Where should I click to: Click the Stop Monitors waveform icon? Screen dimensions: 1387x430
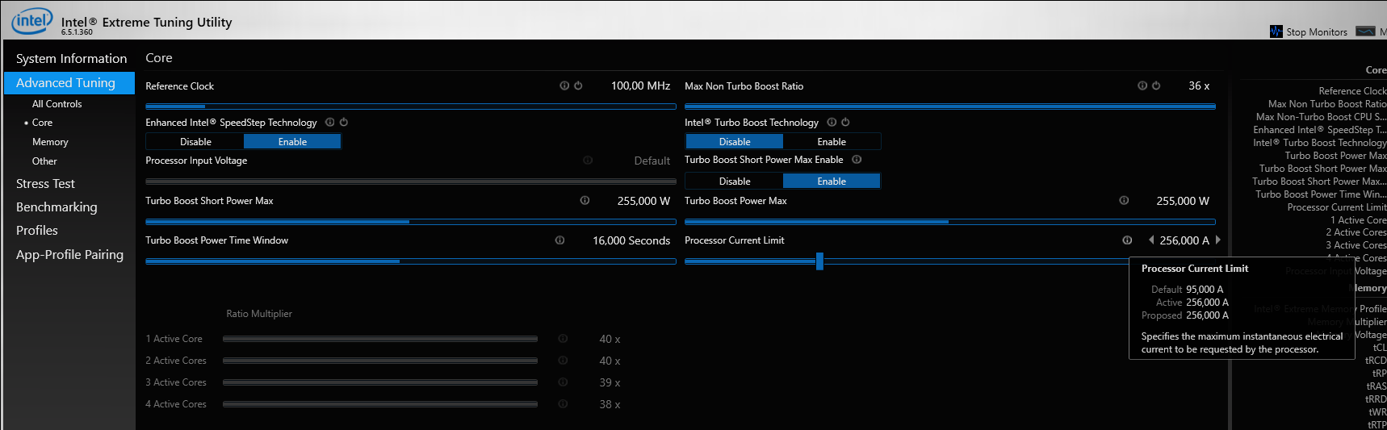pyautogui.click(x=1276, y=31)
